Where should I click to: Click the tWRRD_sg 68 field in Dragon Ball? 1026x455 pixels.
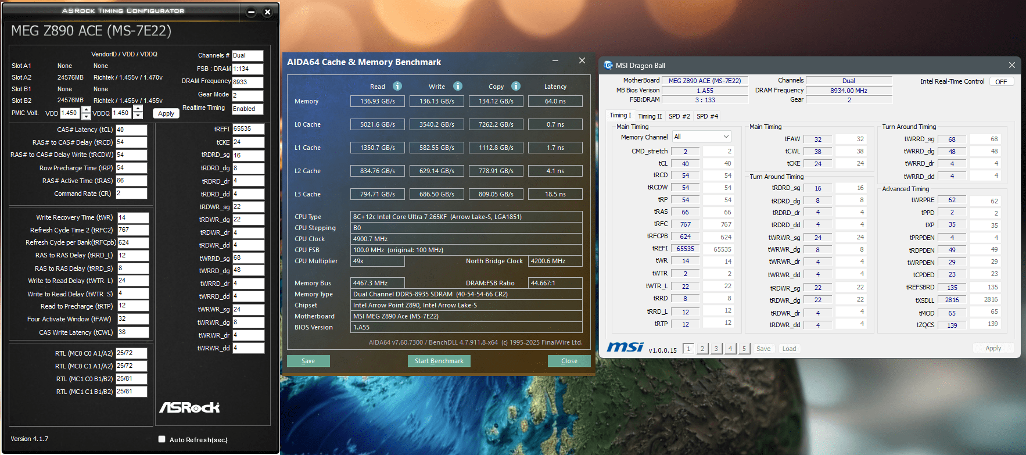point(952,139)
